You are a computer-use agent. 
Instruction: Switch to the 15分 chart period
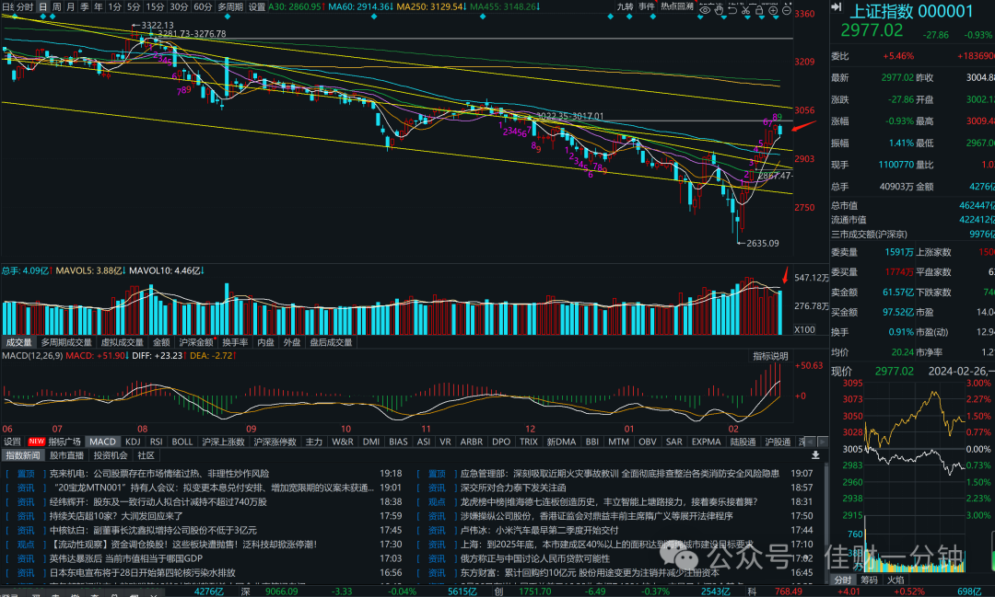(x=155, y=7)
